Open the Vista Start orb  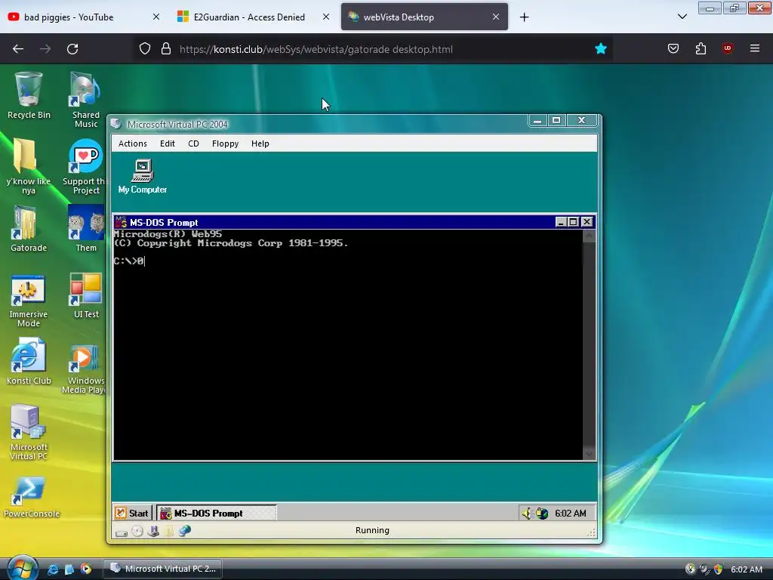(23, 568)
